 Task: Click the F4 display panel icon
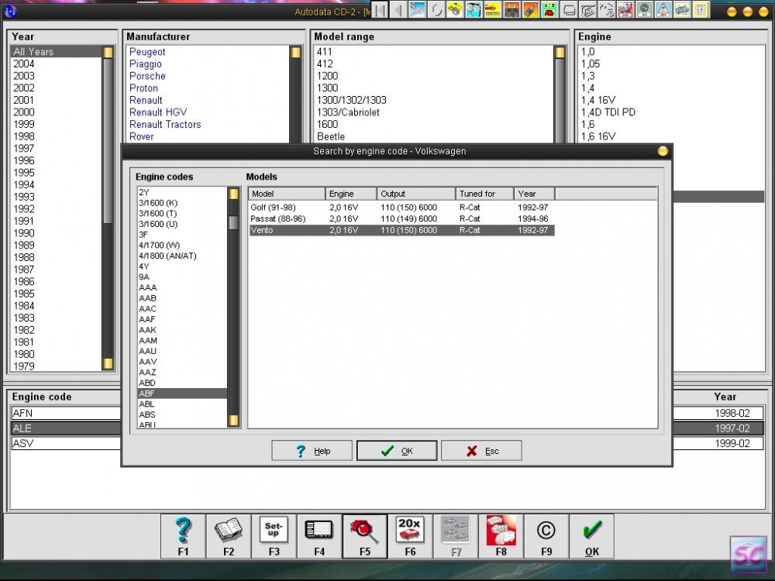[x=319, y=536]
